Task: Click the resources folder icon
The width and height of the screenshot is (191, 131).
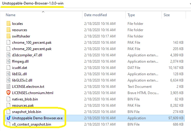Action: (8, 30)
